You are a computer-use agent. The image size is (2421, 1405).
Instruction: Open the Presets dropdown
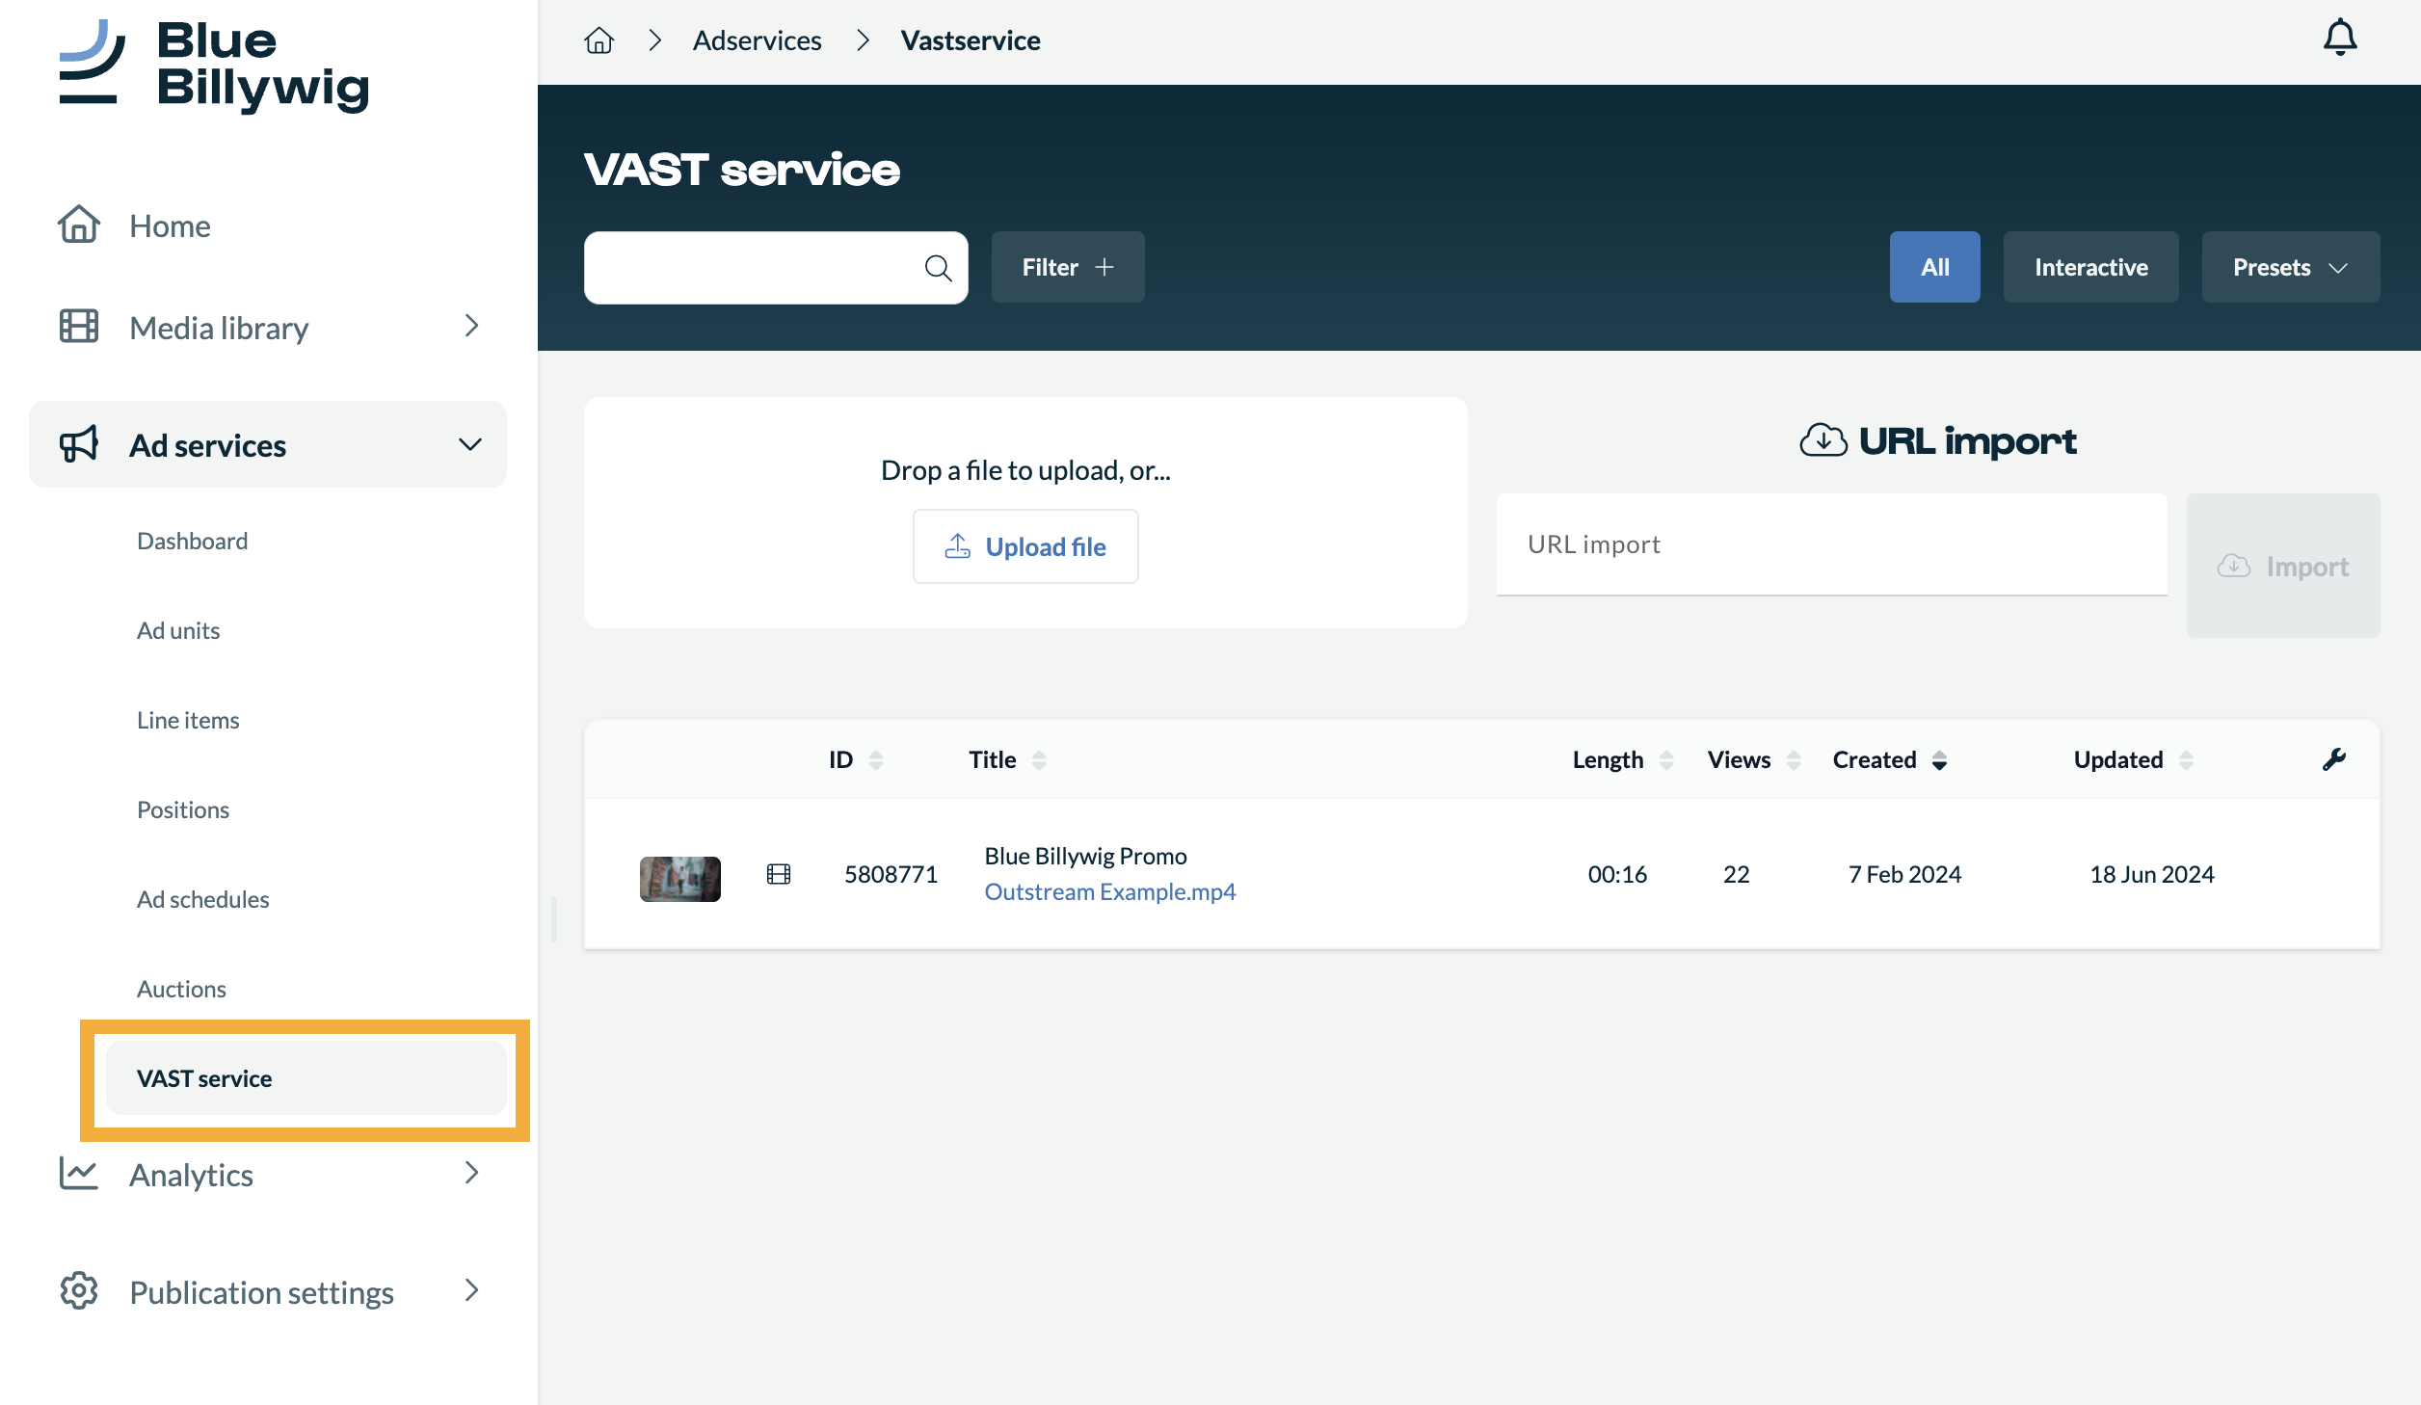2290,267
